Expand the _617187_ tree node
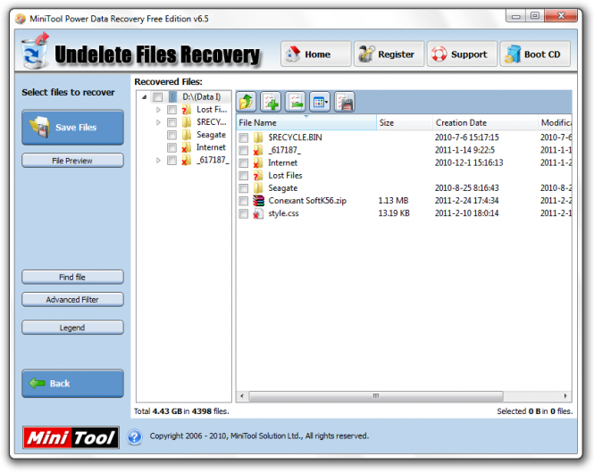Viewport: 594px width, 473px height. (x=158, y=161)
